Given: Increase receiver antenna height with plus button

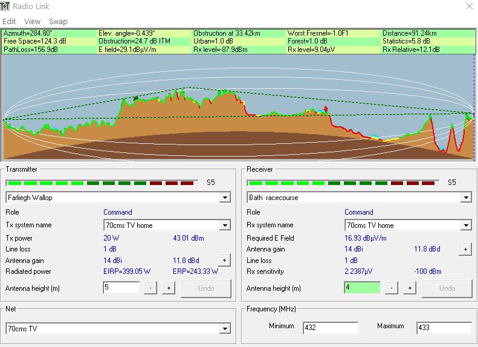Looking at the screenshot, I should tap(410, 288).
